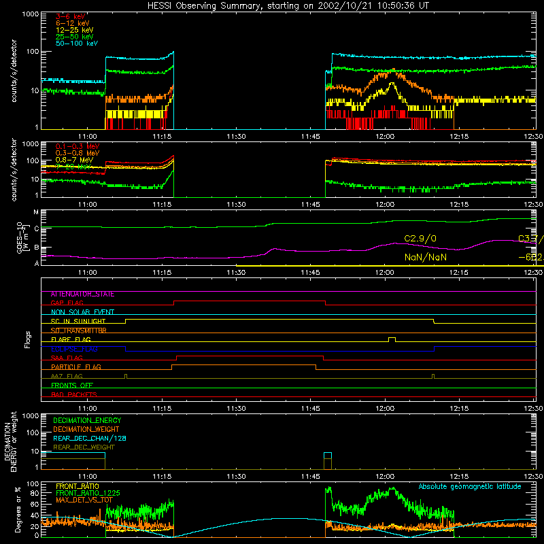Select the SAA_FLAG label
544x544 pixels.
tap(67, 358)
